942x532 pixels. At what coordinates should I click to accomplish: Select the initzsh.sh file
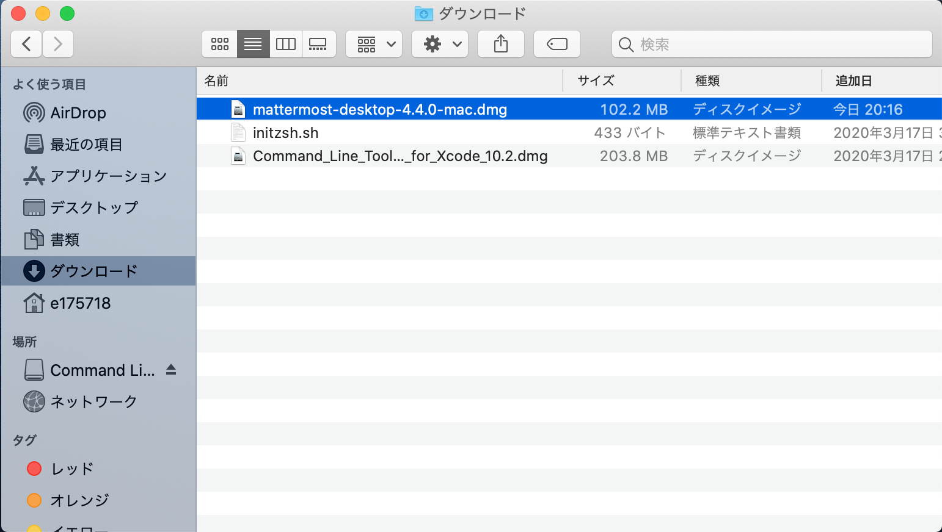[569, 132]
